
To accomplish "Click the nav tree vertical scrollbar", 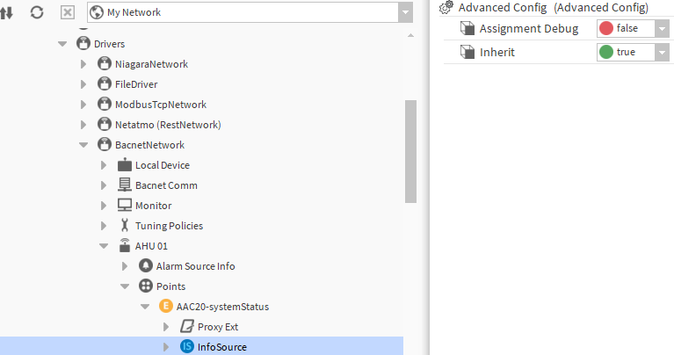I will [409, 149].
